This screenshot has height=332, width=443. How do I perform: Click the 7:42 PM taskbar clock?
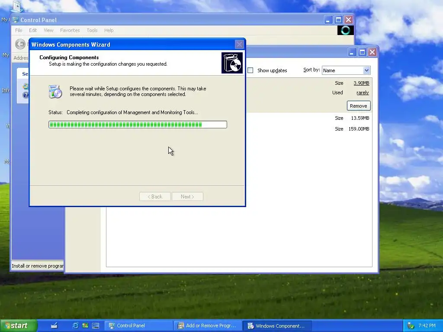point(427,326)
